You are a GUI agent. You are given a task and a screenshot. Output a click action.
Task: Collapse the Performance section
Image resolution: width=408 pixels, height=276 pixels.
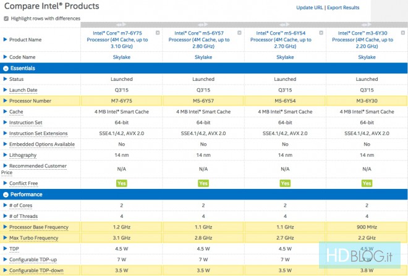coord(6,194)
